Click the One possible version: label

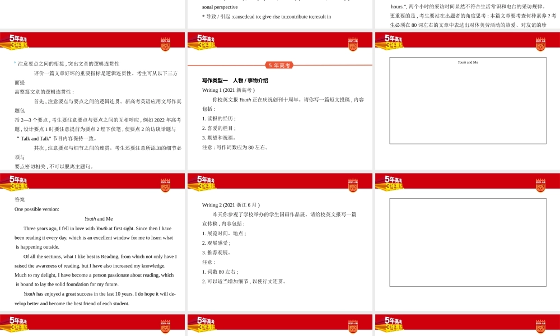[x=36, y=209]
